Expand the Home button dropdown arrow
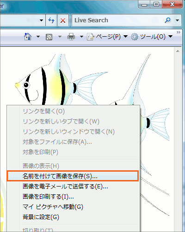The height and width of the screenshot is (232, 185). (38, 37)
